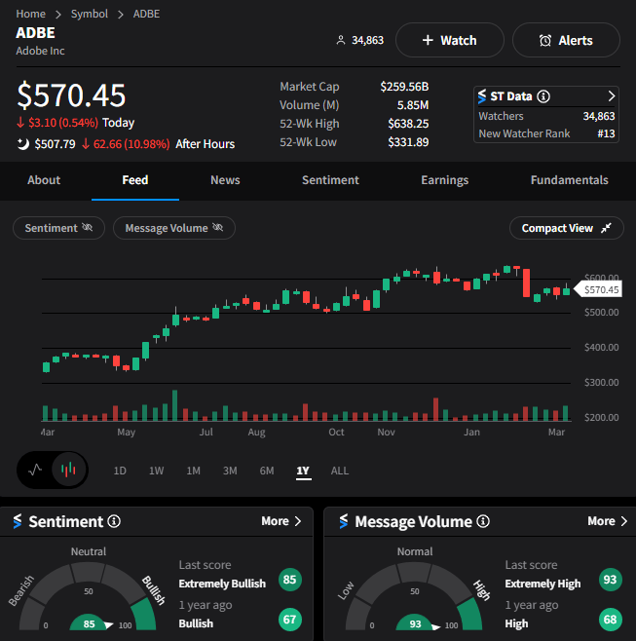Switch to the candlestick chart view icon
The width and height of the screenshot is (636, 641).
coord(69,470)
